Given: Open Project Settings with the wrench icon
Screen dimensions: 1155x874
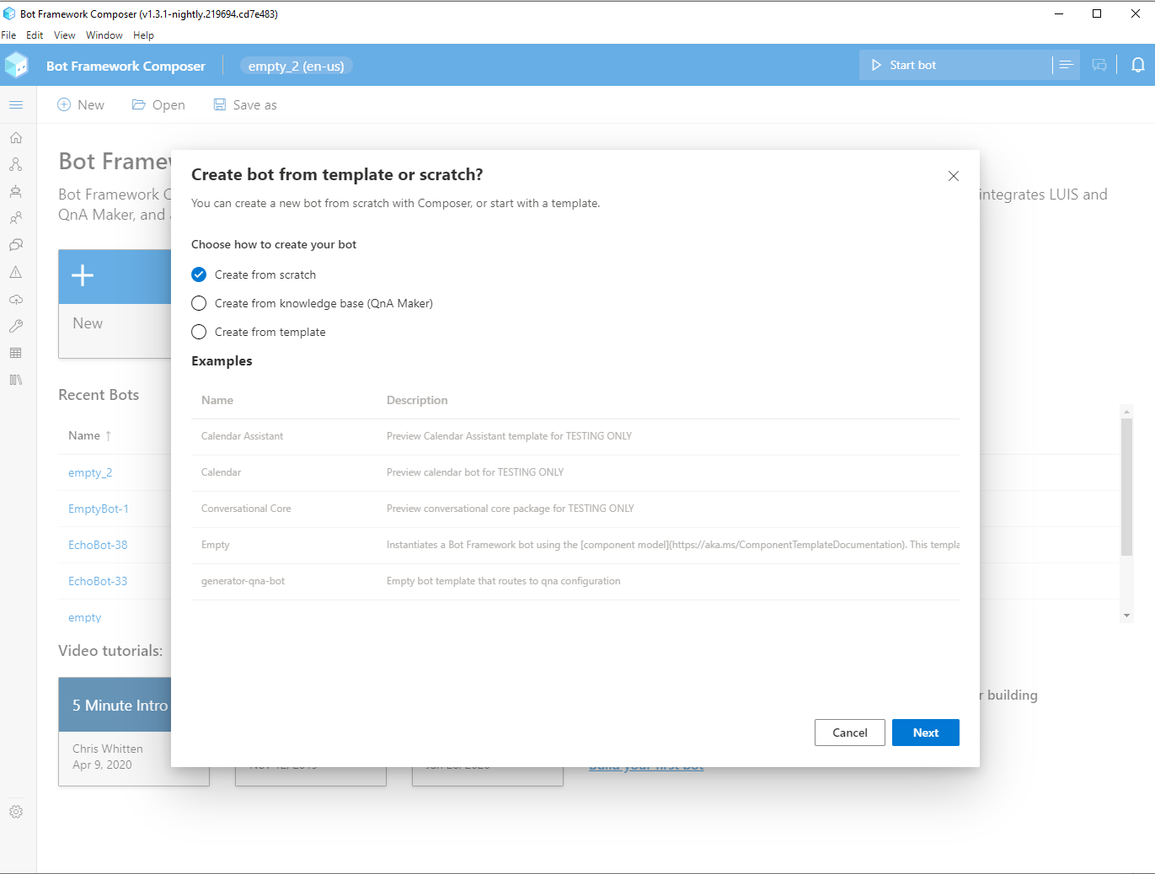Looking at the screenshot, I should click(x=15, y=326).
